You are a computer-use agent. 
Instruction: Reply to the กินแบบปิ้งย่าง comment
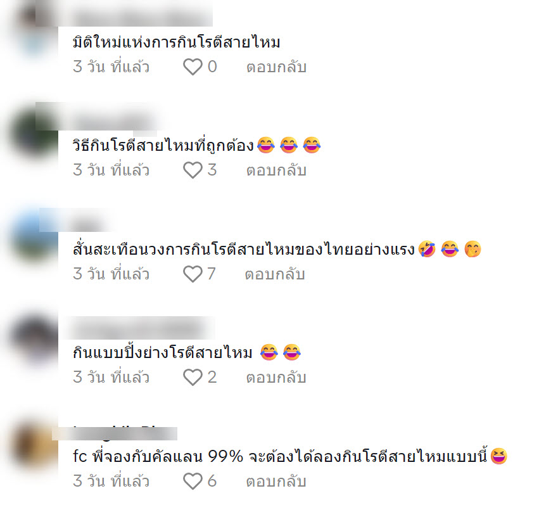tap(277, 378)
